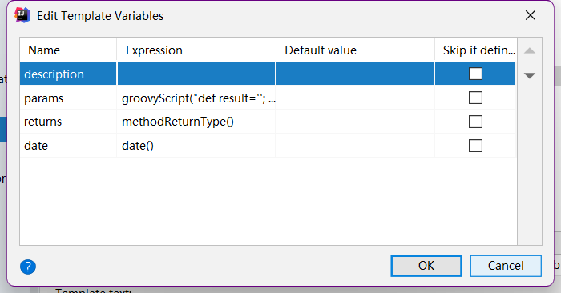Move variable up with arrow icon
This screenshot has width=561, height=293.
pos(530,50)
